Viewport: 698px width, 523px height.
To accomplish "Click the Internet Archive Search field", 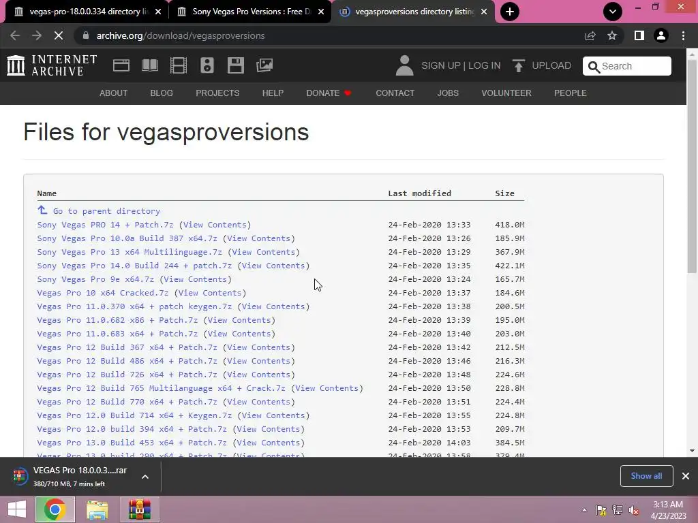I will [627, 66].
